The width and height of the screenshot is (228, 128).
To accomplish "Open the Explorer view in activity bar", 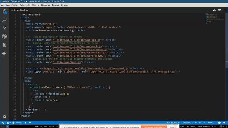I will [x=5, y=11].
